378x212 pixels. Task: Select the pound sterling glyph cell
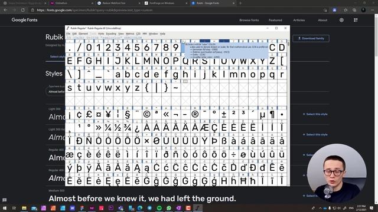pyautogui.click(x=89, y=114)
